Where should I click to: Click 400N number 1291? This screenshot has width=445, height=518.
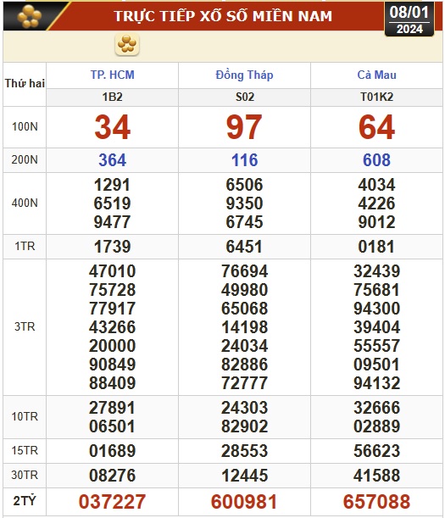click(x=113, y=185)
